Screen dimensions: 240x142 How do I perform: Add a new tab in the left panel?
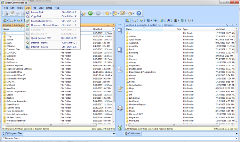pyautogui.click(x=114, y=134)
